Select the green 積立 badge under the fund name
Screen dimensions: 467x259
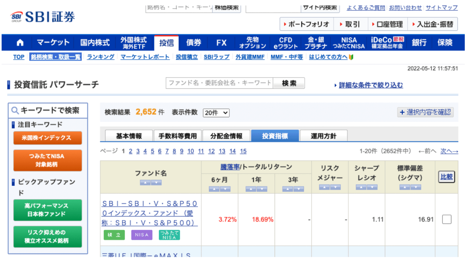coord(114,235)
